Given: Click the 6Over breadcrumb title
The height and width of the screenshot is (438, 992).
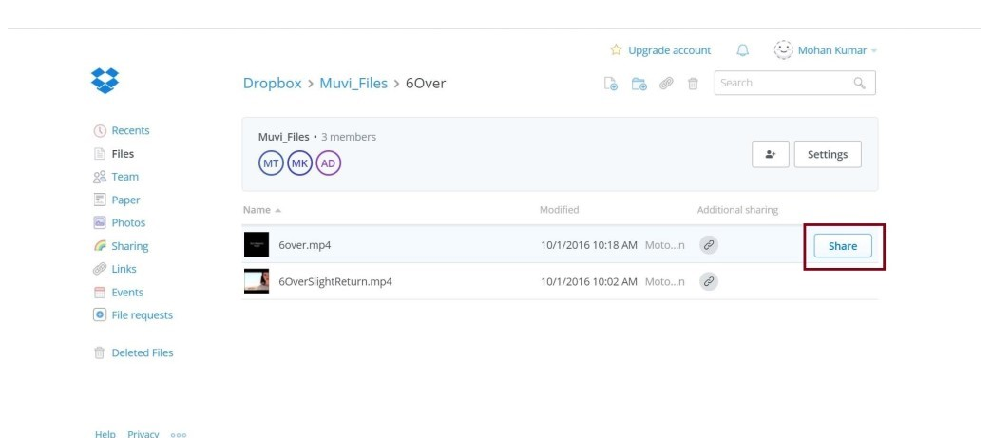Looking at the screenshot, I should click(425, 84).
